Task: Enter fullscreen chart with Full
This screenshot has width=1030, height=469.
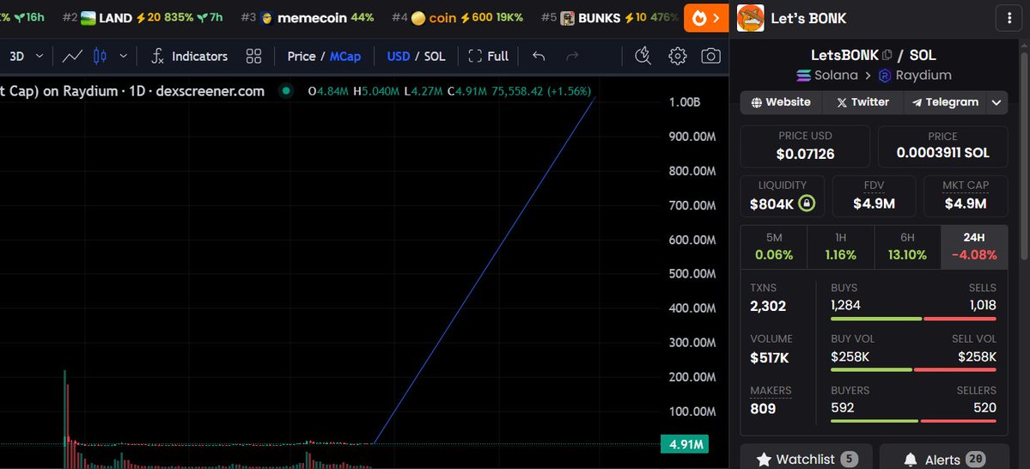Action: coord(489,57)
